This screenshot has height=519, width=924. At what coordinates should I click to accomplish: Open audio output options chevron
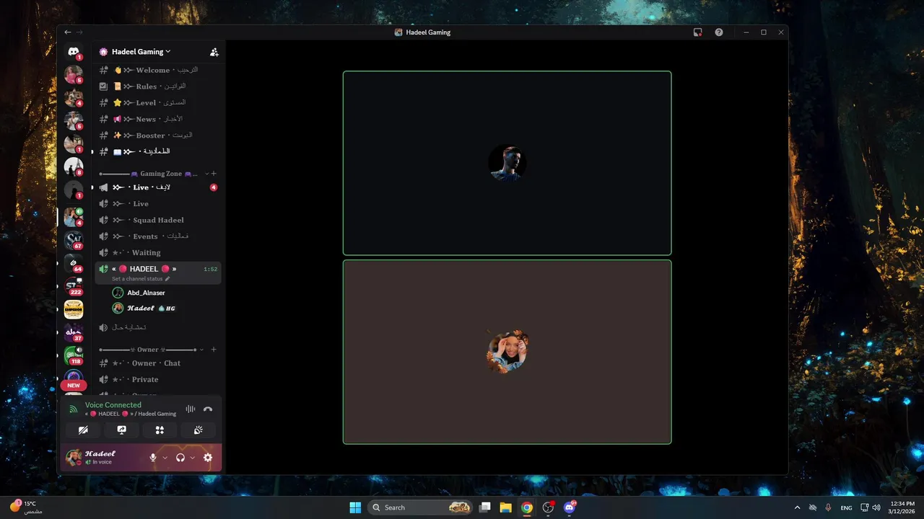point(193,458)
